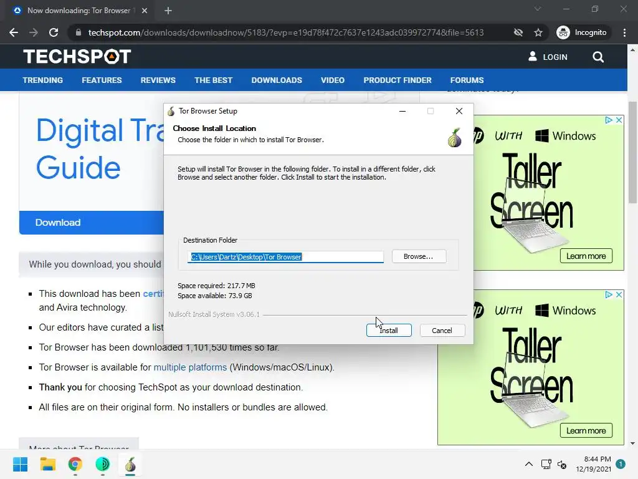
Task: Open the DOWNLOADS menu
Action: 277,80
